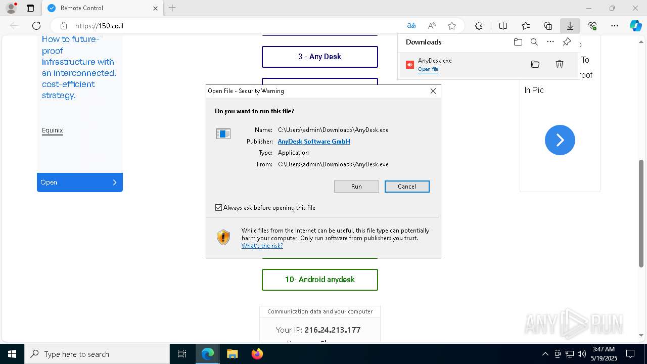Search downloads using magnifier icon
This screenshot has width=647, height=364.
[x=534, y=42]
